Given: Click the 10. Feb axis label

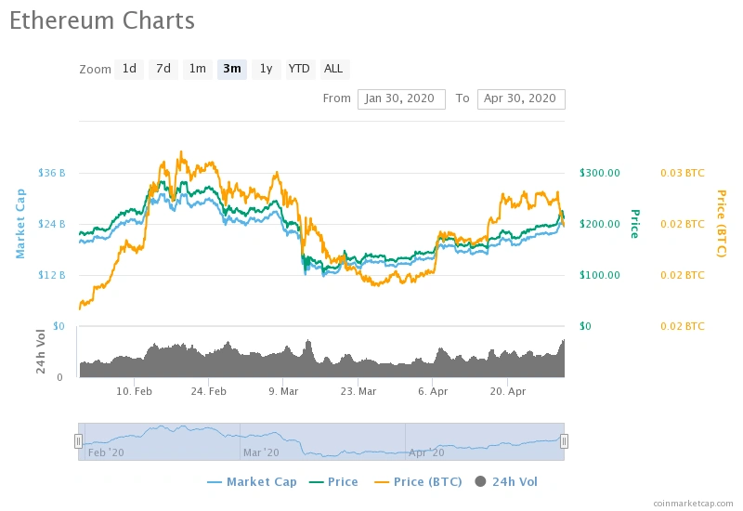Looking at the screenshot, I should pyautogui.click(x=134, y=391).
